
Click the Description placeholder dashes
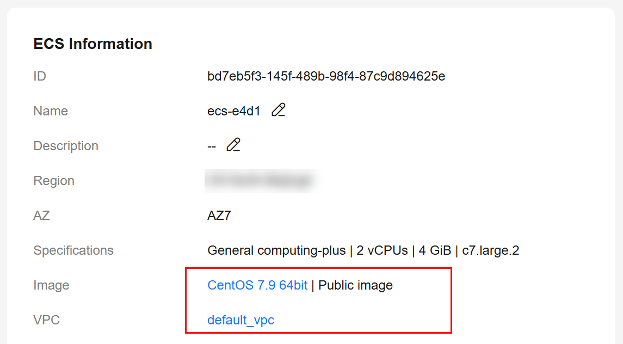pos(212,146)
